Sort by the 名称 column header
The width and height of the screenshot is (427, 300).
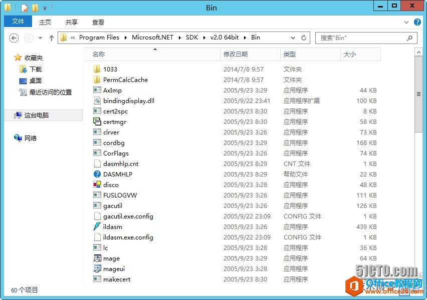[152, 54]
